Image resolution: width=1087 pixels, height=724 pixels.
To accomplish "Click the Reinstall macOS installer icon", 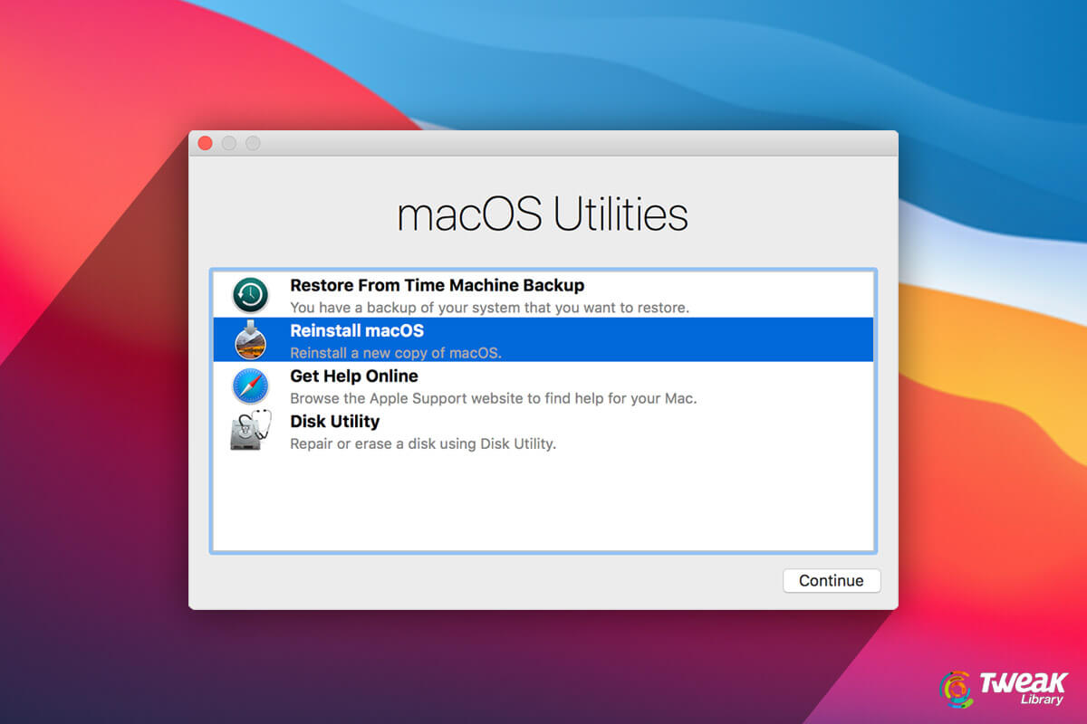I will click(250, 340).
